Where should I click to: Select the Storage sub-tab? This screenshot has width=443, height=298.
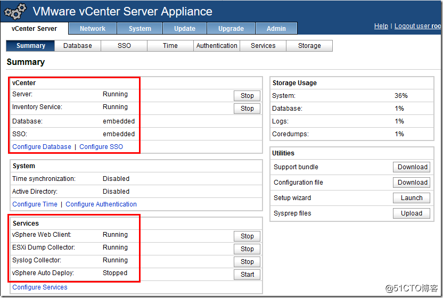click(309, 46)
